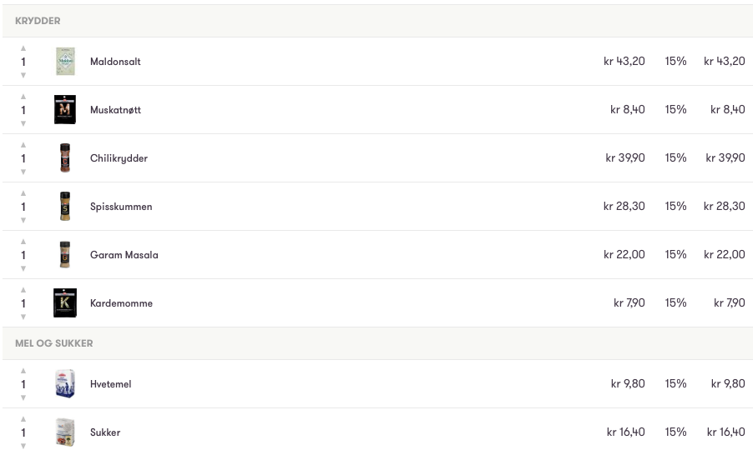Open the Hvetemel flour bag image
The height and width of the screenshot is (455, 753).
(x=65, y=384)
